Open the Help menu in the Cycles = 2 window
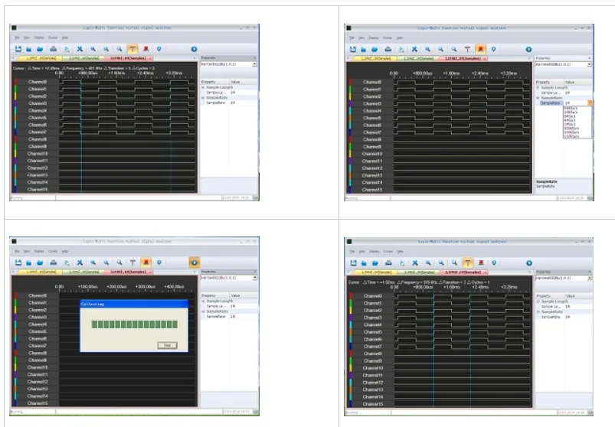Image resolution: width=615 pixels, height=427 pixels. 65,37
